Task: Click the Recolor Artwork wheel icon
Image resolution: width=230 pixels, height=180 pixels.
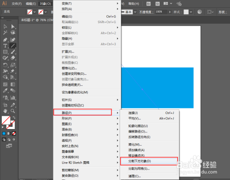Action: [200, 12]
